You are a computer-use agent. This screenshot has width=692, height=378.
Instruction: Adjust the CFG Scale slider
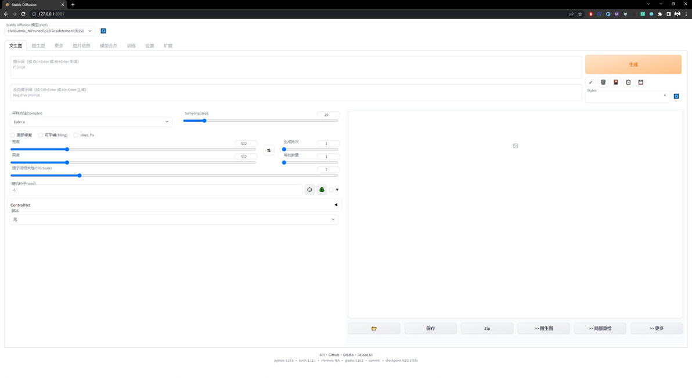point(174,175)
